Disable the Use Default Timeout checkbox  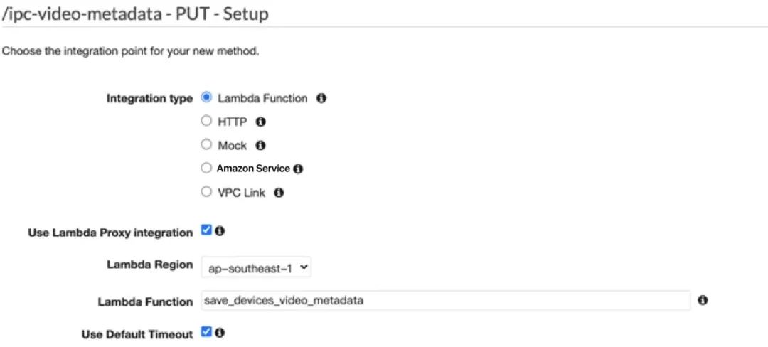pos(206,332)
